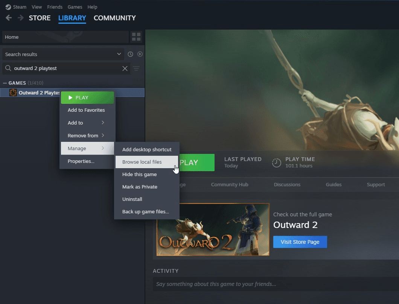
Task: Go to the LIBRARY tab
Action: click(72, 18)
